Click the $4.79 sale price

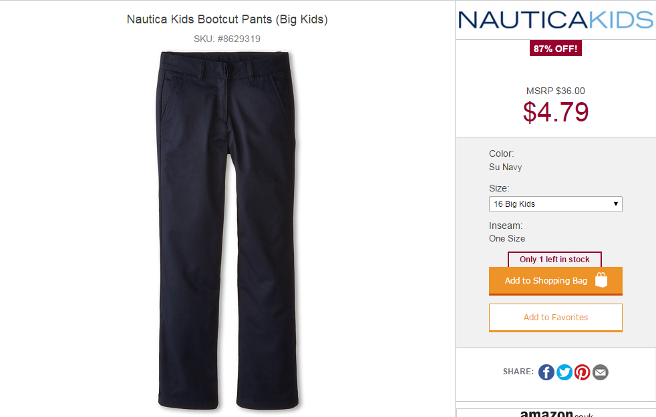pyautogui.click(x=556, y=112)
